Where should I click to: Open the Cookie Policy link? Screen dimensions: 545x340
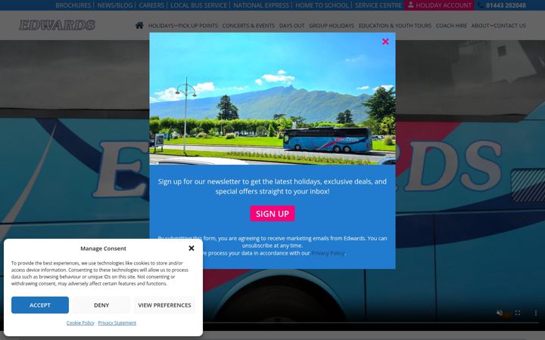point(80,323)
